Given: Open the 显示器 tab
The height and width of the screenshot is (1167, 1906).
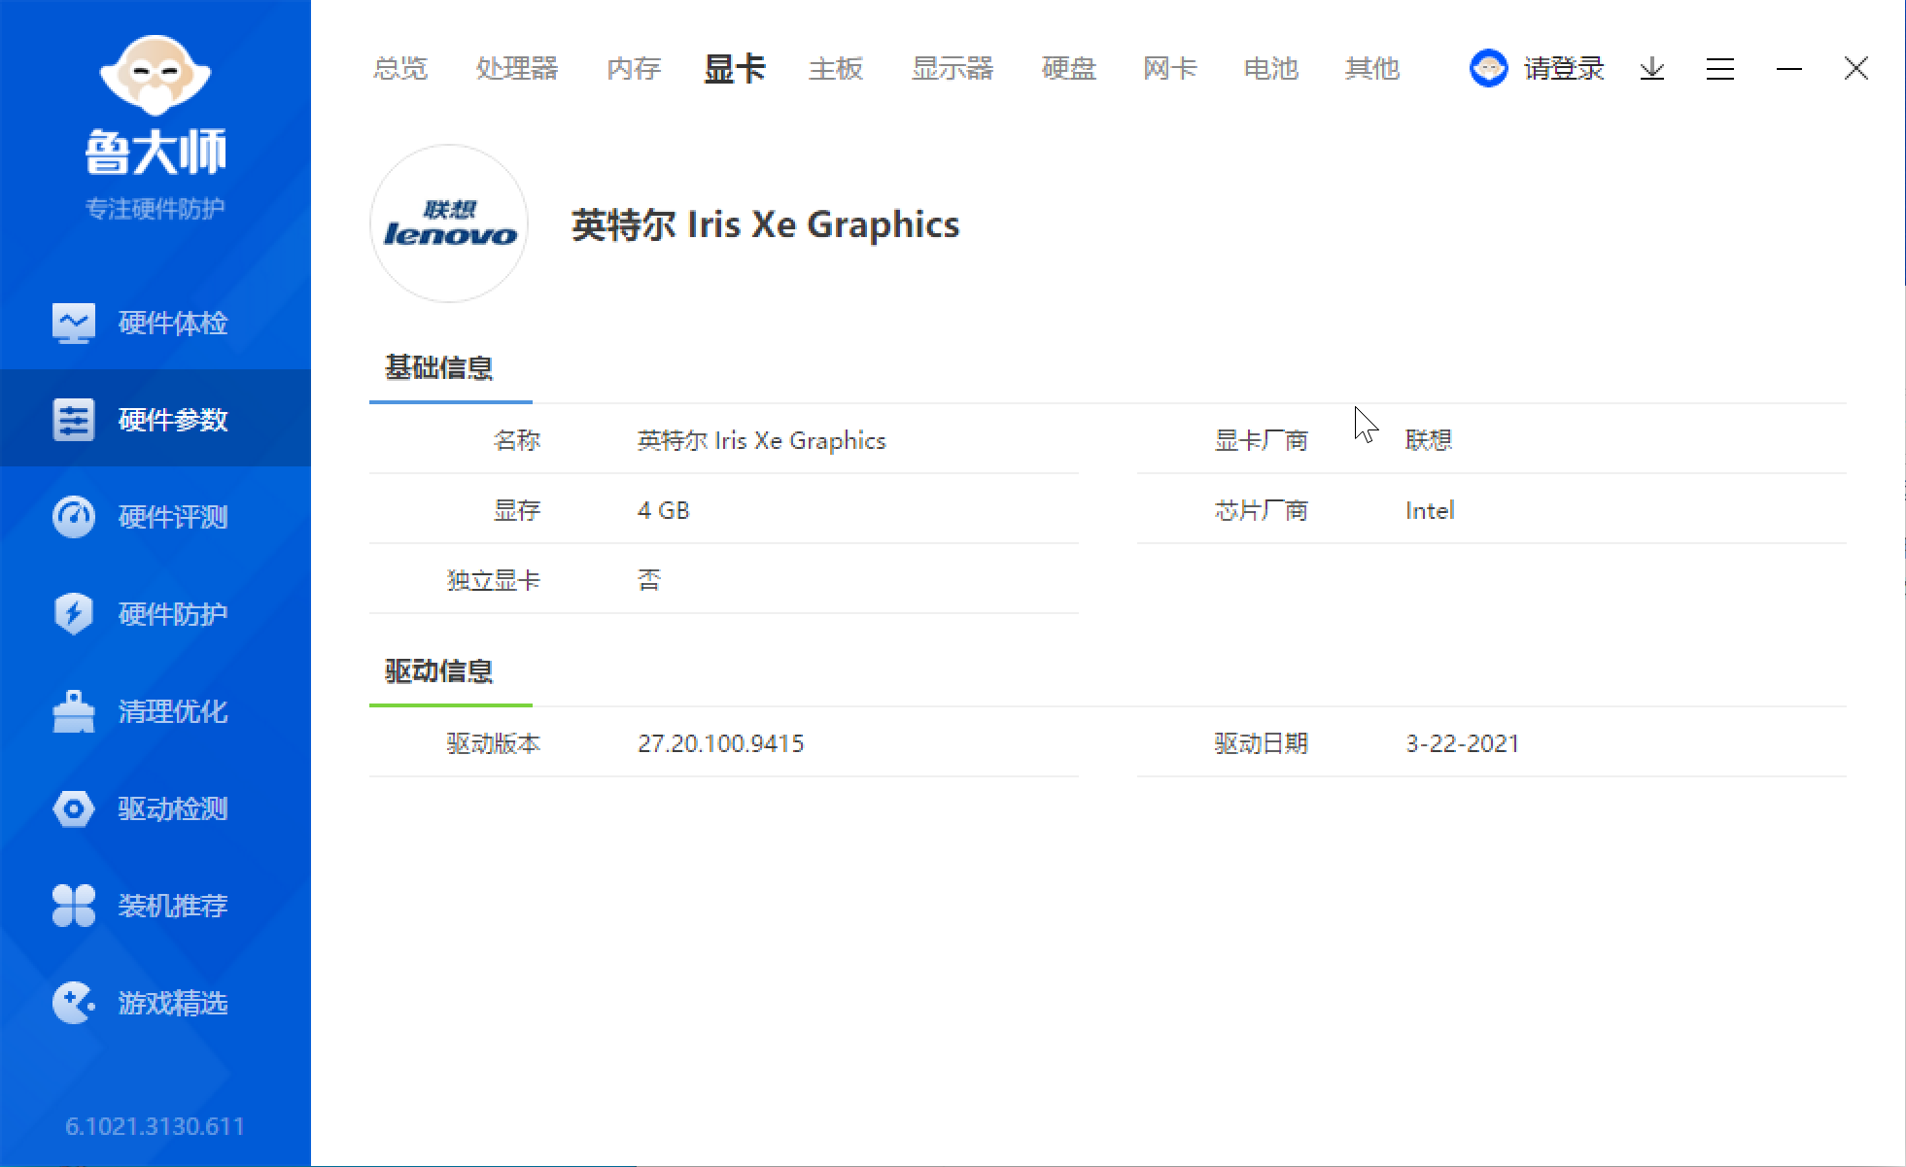Looking at the screenshot, I should [953, 68].
